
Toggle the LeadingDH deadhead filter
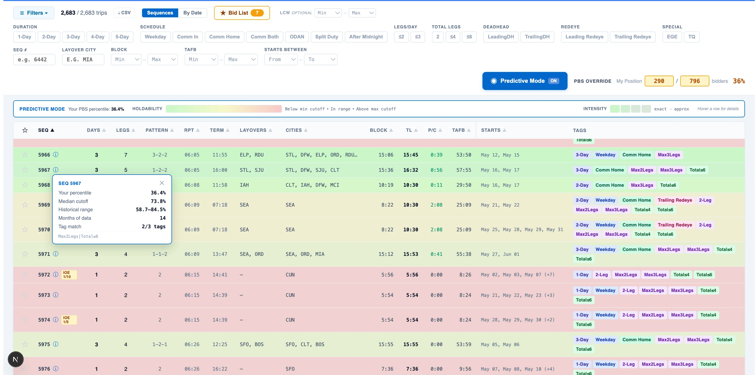coord(500,37)
